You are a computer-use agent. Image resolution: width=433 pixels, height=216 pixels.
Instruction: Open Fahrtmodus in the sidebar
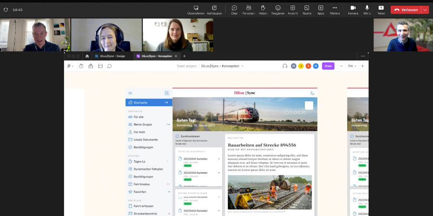coord(149,184)
